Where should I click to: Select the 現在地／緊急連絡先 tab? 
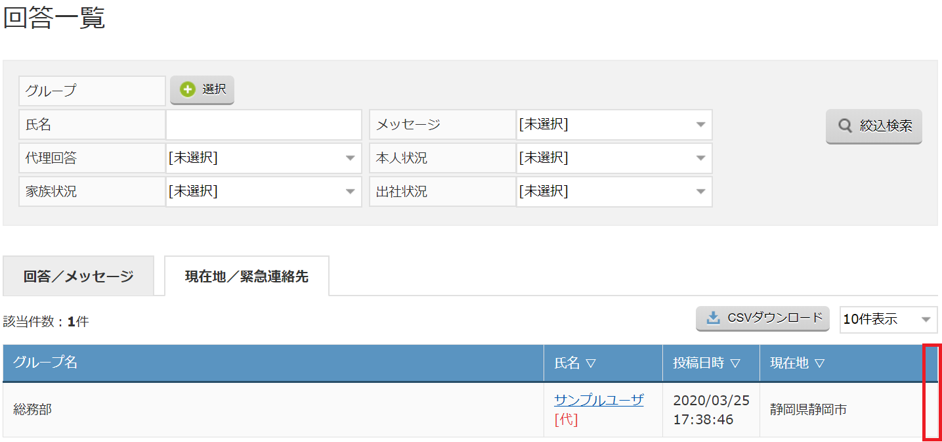click(x=246, y=276)
